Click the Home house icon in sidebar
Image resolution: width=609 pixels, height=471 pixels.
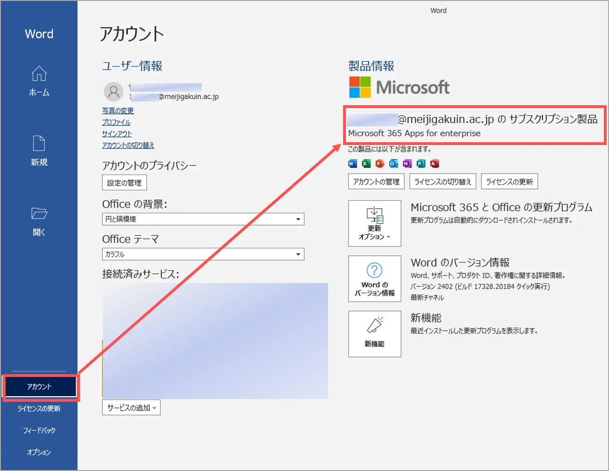tap(39, 74)
